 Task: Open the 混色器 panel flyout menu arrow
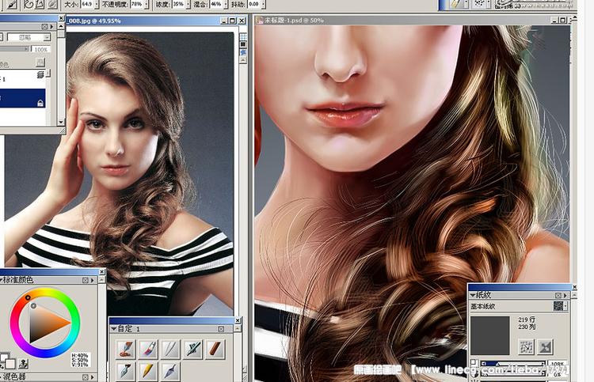click(92, 377)
